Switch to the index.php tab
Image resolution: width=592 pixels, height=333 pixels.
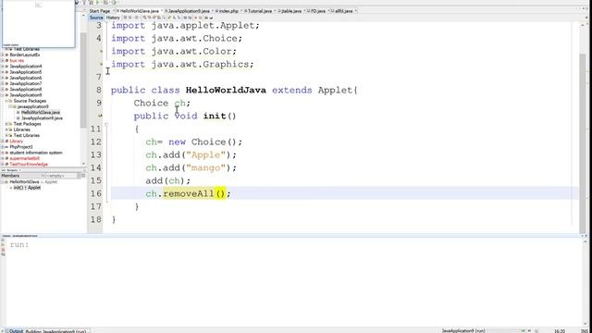point(228,11)
